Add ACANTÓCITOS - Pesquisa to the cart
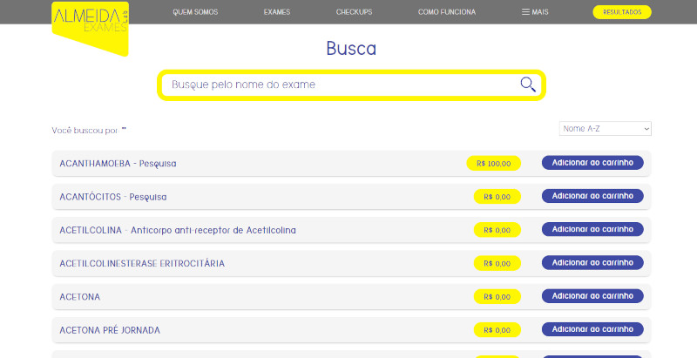The height and width of the screenshot is (358, 697). click(x=592, y=196)
